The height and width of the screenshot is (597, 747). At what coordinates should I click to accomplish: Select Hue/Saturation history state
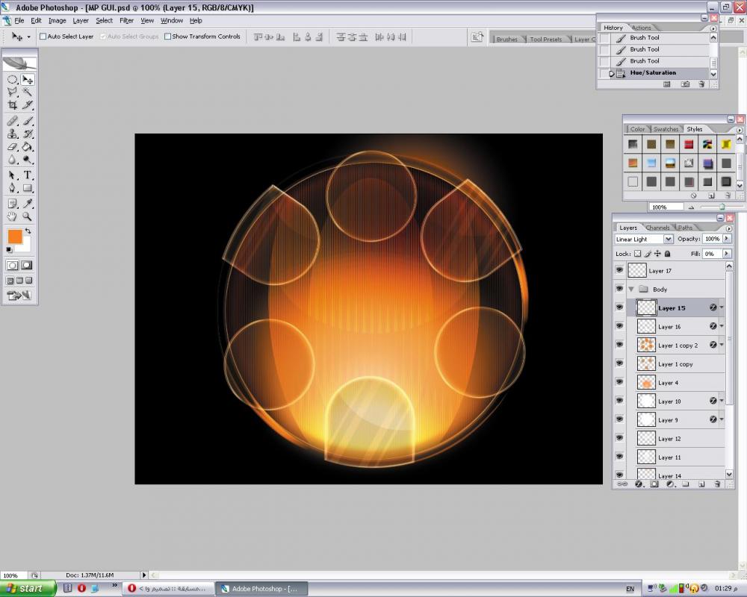tap(654, 73)
